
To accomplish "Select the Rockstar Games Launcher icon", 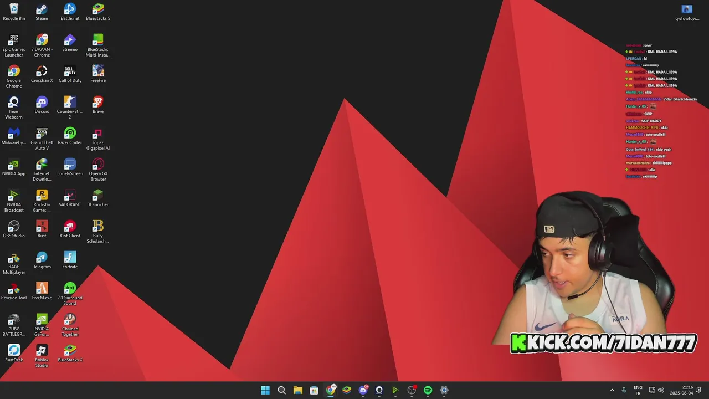I will point(42,201).
